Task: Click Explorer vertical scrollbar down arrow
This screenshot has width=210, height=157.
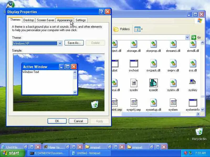Action: [202, 110]
